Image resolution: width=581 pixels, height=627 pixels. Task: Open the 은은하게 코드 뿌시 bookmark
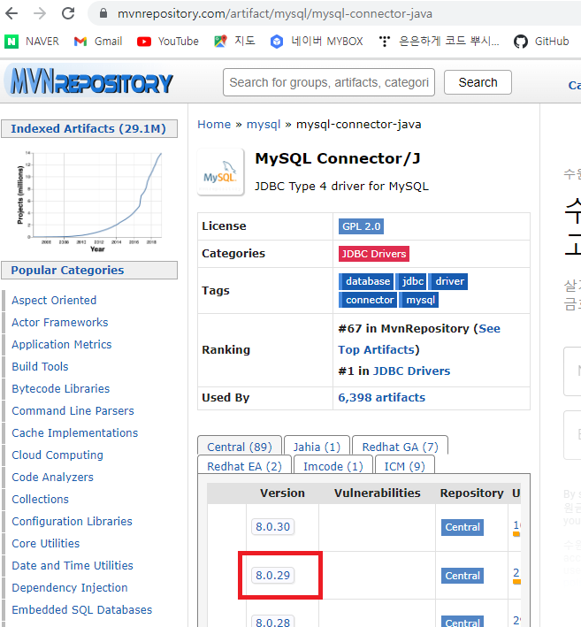coord(439,42)
